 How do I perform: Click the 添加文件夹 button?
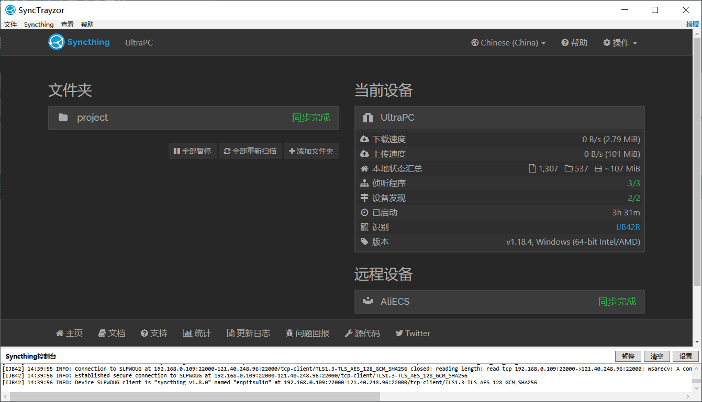coord(311,151)
